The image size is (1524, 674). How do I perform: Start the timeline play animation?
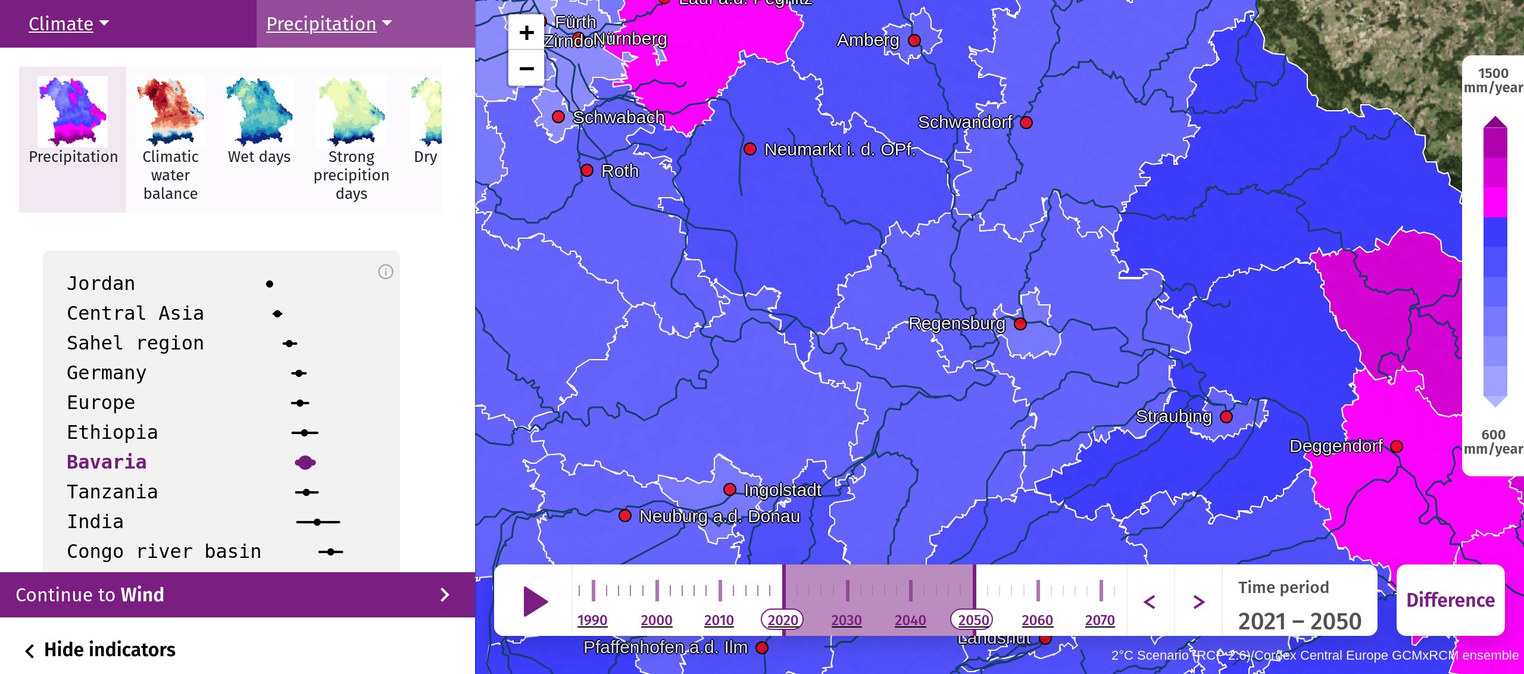click(535, 601)
